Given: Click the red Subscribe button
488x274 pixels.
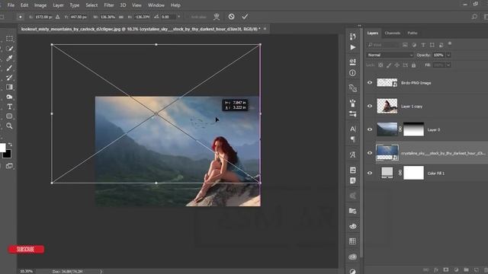Looking at the screenshot, I should (26, 250).
